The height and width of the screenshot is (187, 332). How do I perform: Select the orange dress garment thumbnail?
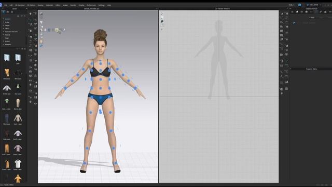pyautogui.click(x=7, y=164)
